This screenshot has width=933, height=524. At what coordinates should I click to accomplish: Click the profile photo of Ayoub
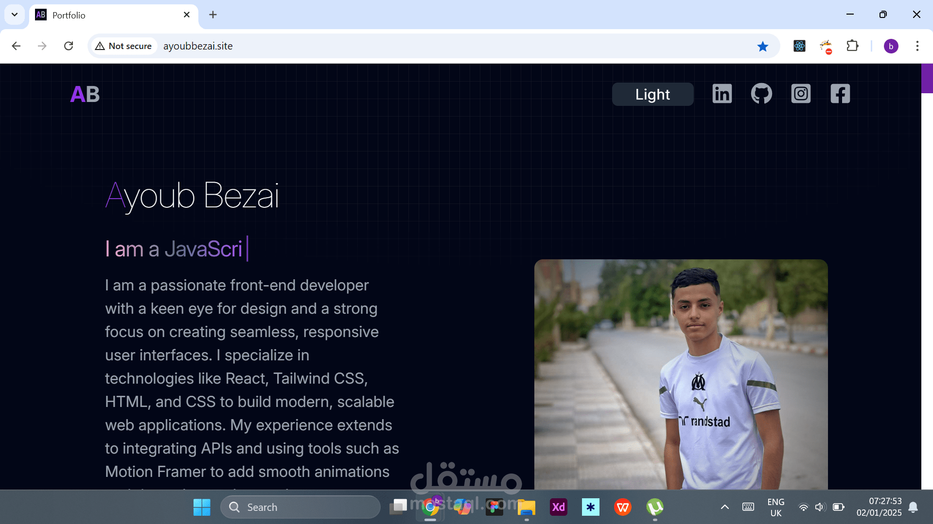681,374
